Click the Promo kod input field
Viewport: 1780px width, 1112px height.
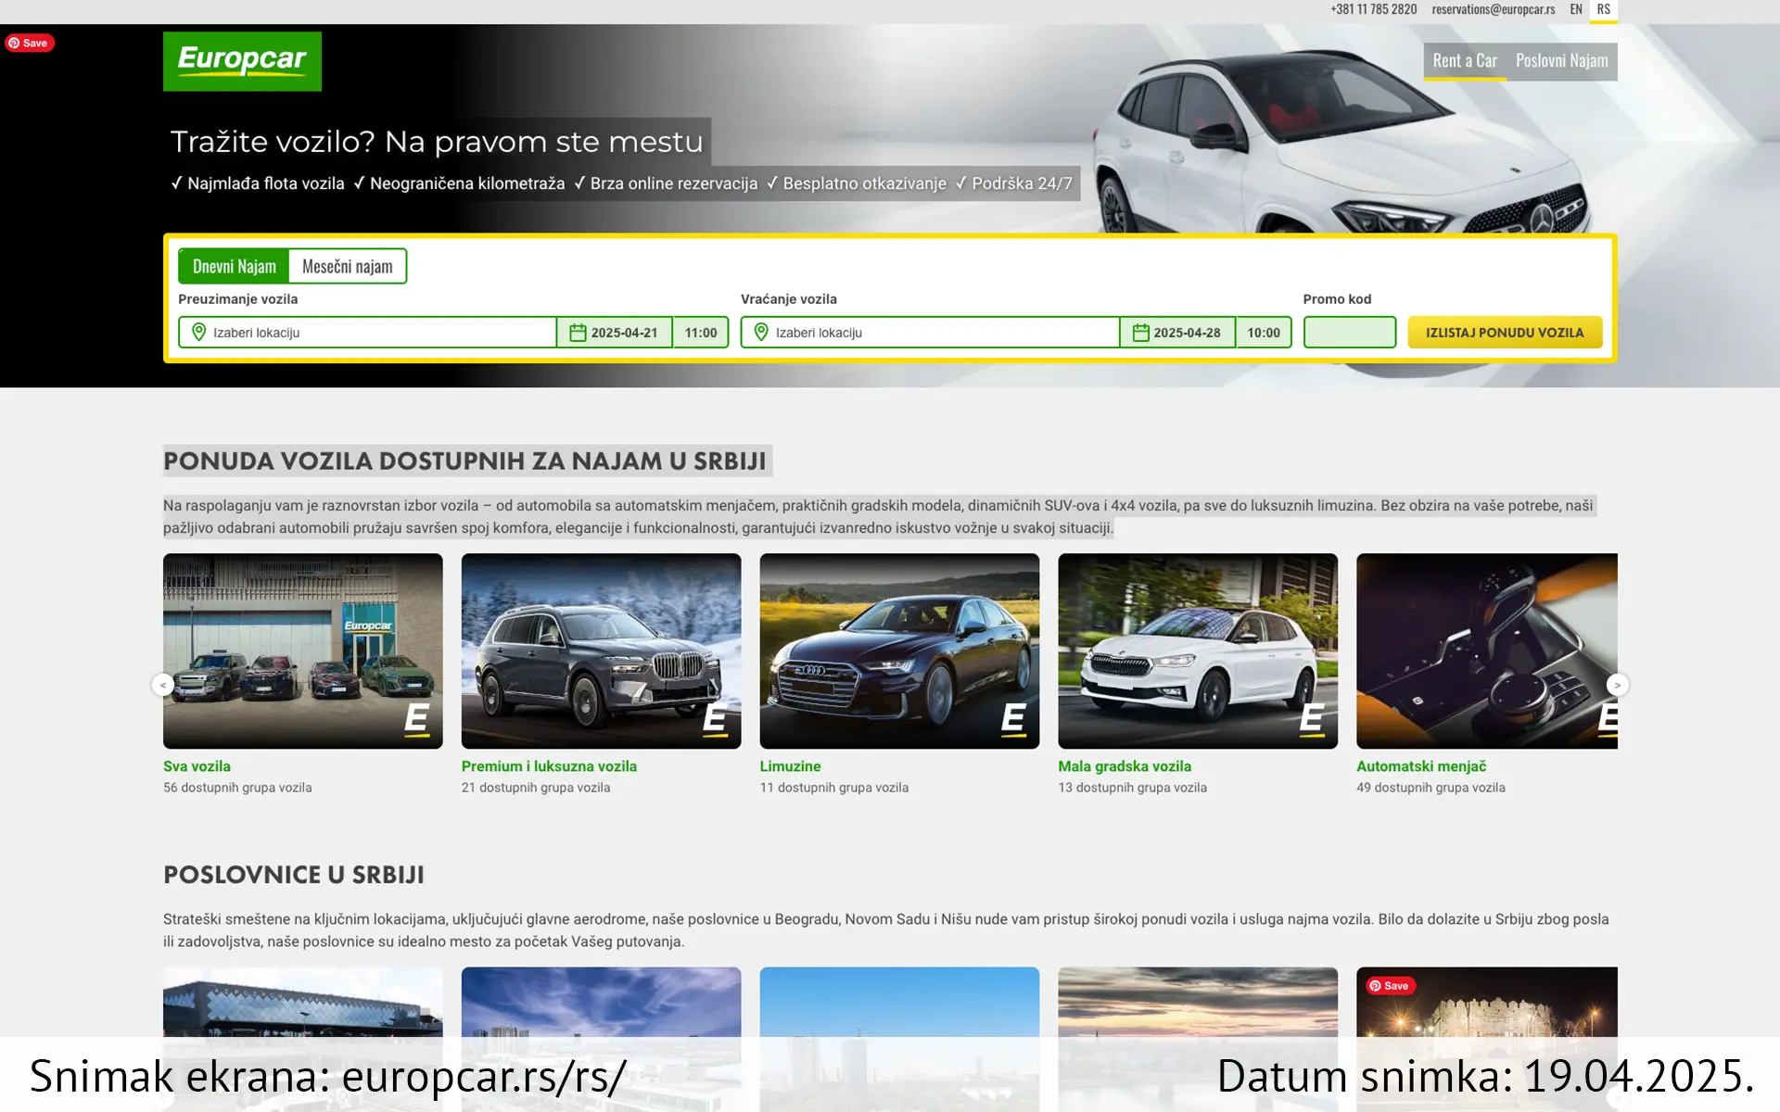[x=1350, y=332]
